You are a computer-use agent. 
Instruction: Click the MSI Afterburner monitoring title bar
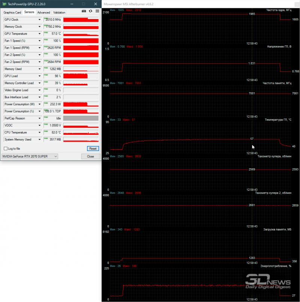201,4
